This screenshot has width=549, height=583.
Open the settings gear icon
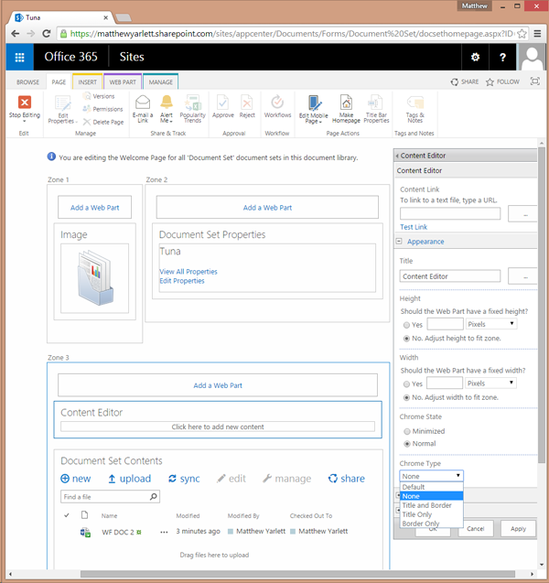[475, 57]
